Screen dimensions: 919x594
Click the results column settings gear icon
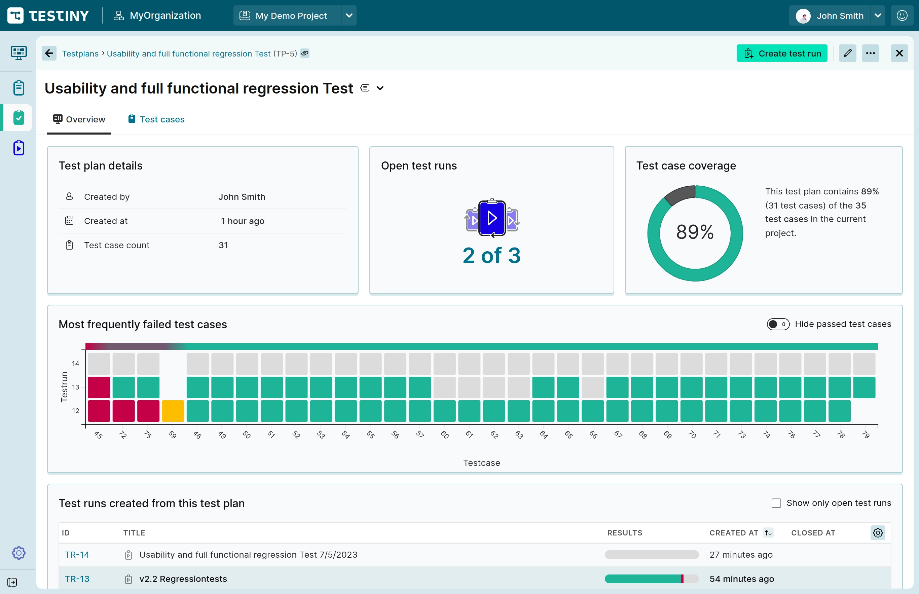pos(878,532)
